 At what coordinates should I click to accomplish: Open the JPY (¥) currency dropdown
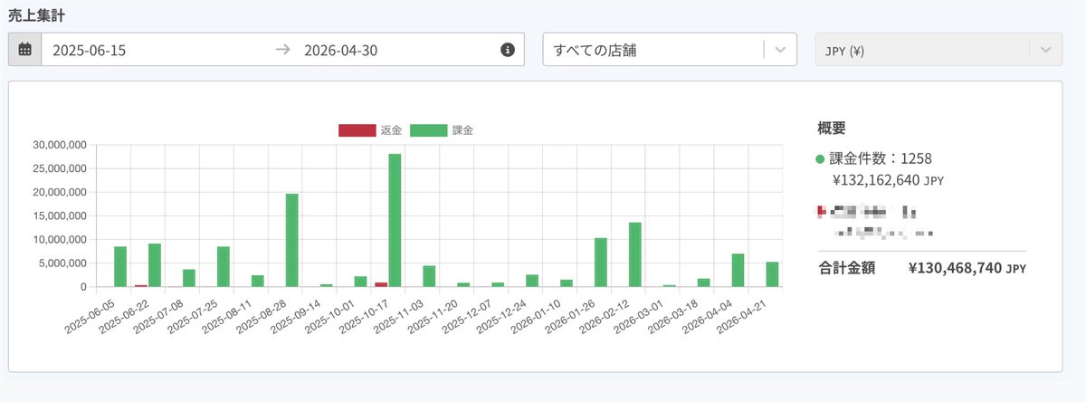click(x=938, y=50)
